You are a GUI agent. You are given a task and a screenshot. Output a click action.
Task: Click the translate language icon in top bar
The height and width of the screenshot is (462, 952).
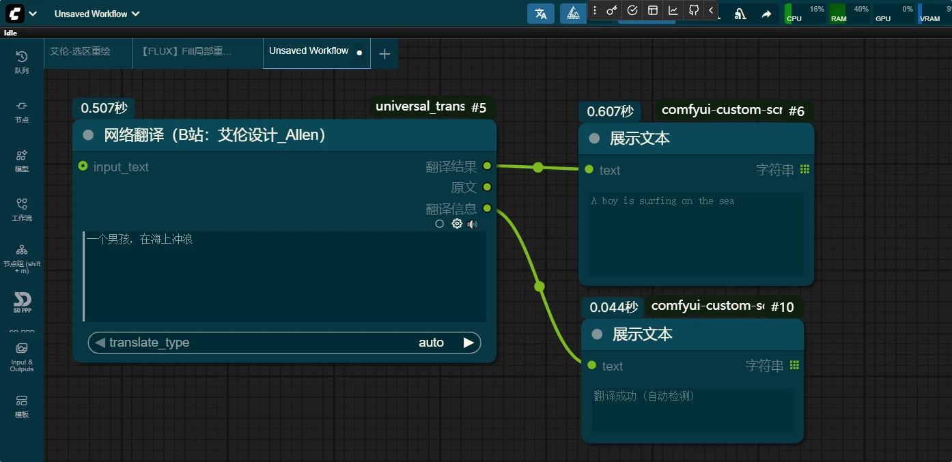(x=540, y=14)
